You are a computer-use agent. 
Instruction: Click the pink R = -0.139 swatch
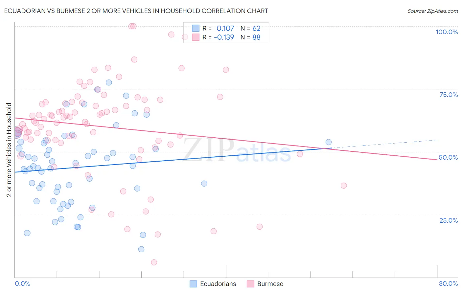click(x=196, y=37)
